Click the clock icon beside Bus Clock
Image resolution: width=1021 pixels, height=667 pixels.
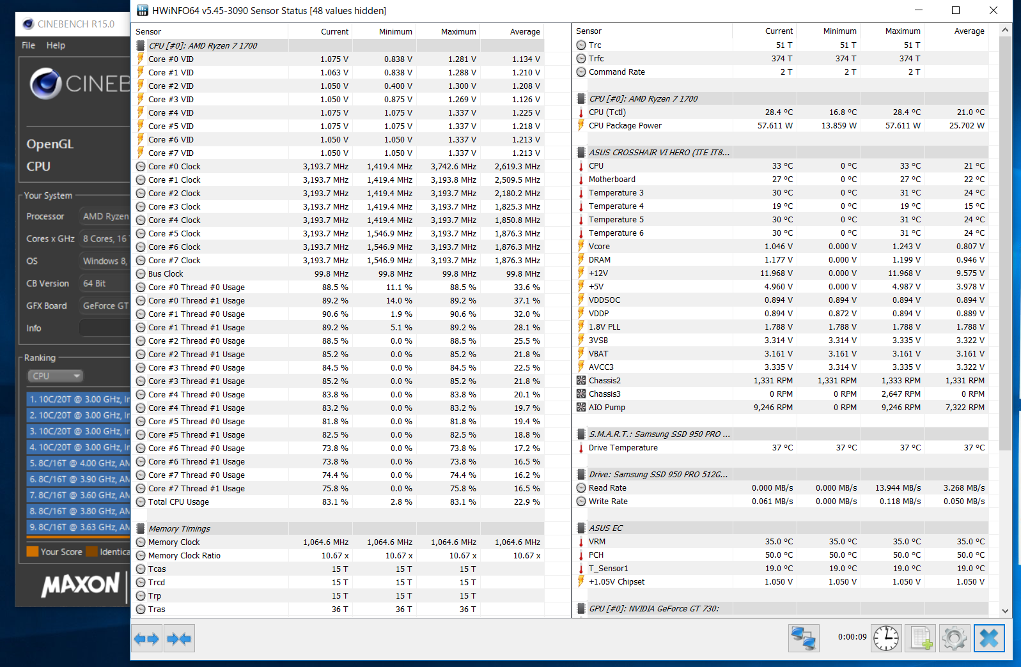click(x=141, y=273)
